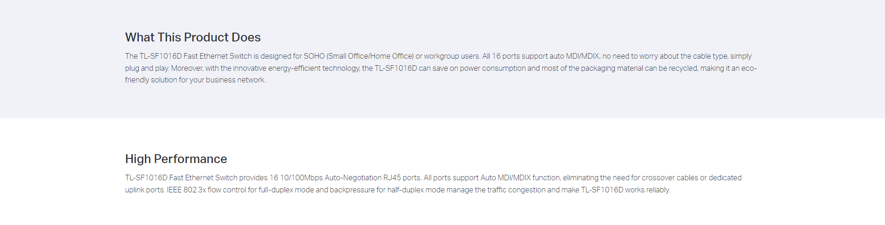This screenshot has height=225, width=885.
Task: Click the "What This Product Does" heading
Action: coord(193,37)
